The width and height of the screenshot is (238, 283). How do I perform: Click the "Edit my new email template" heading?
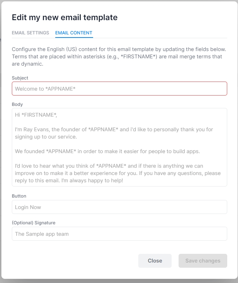[x=65, y=17]
